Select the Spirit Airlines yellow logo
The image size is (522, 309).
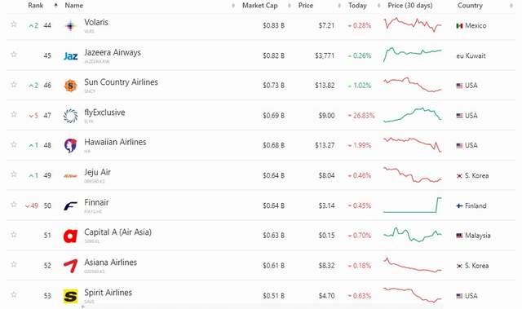(70, 296)
